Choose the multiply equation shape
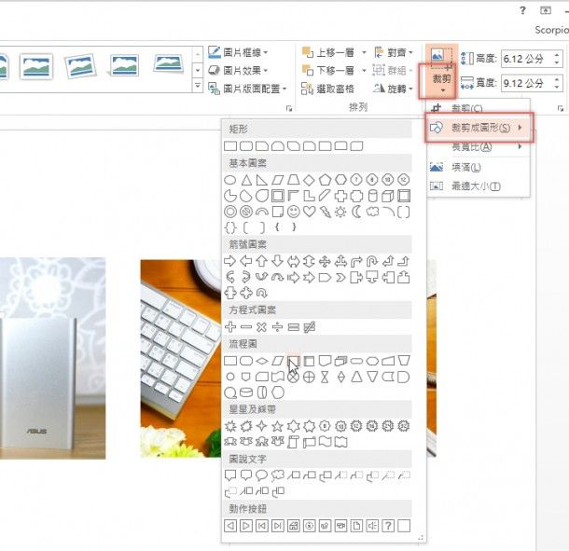 click(x=261, y=327)
